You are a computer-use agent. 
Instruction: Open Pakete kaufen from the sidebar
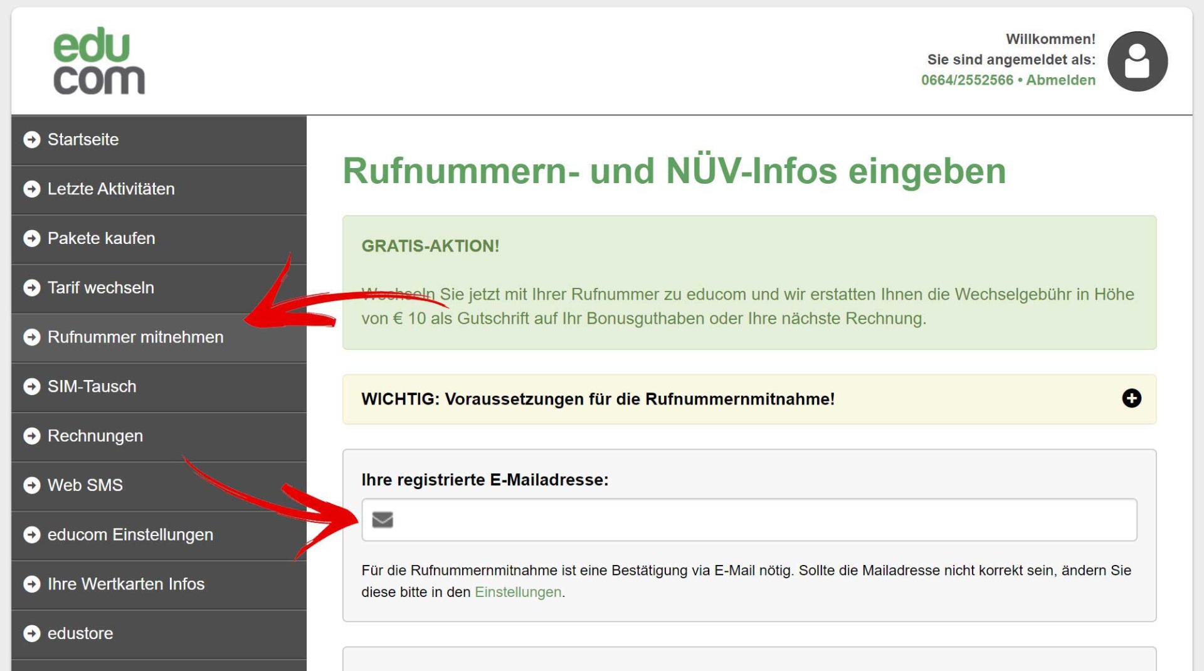pyautogui.click(x=101, y=239)
